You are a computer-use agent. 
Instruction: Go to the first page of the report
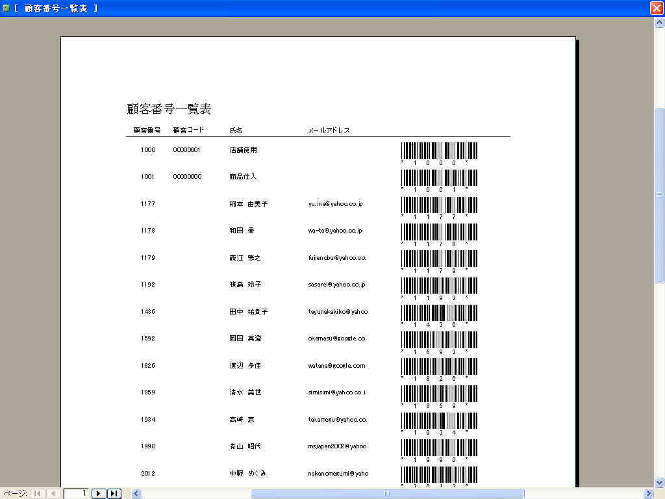37,494
